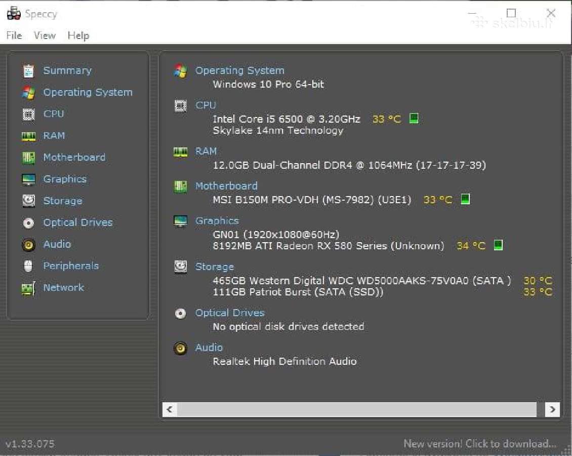
Task: Select Motherboard in the sidebar
Action: click(74, 158)
